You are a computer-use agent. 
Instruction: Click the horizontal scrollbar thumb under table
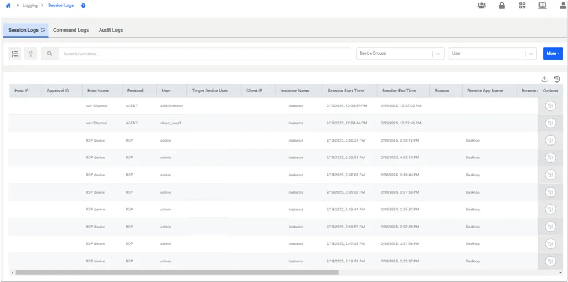click(x=177, y=273)
